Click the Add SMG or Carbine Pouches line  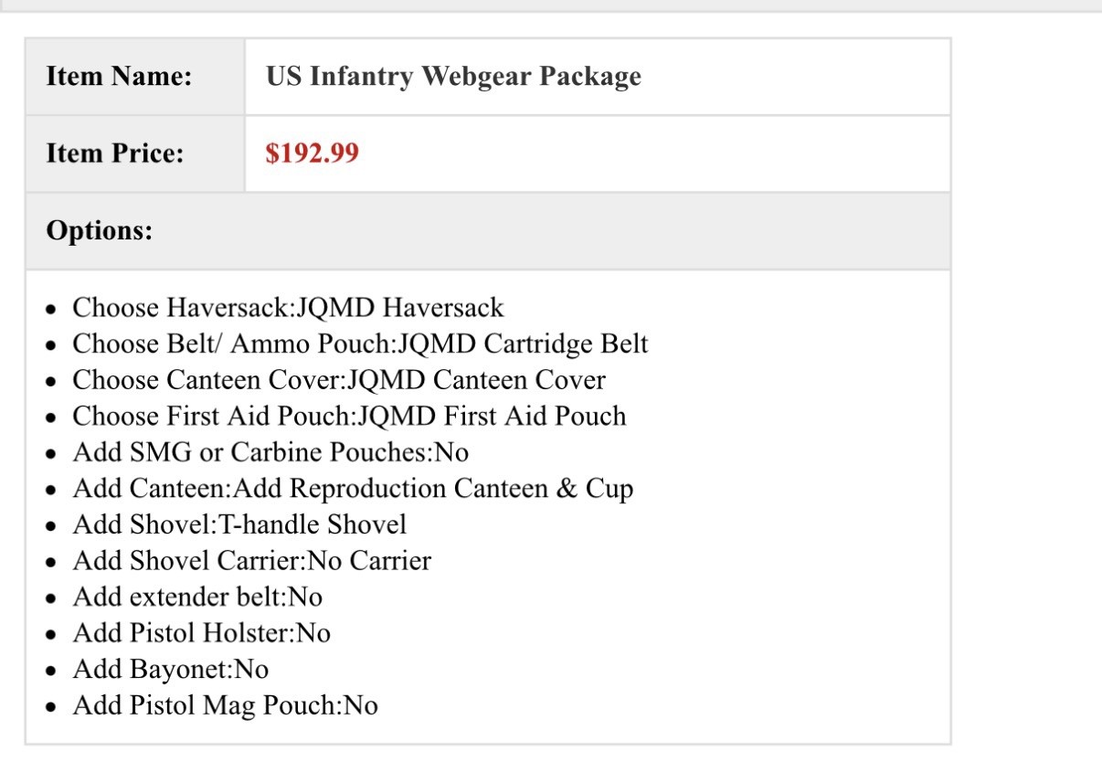270,452
